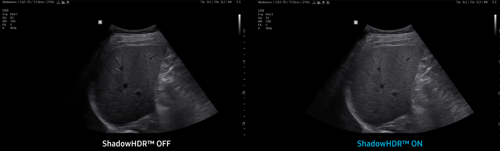Click the last status icon in ShadowHDR OFF header

[68, 2]
